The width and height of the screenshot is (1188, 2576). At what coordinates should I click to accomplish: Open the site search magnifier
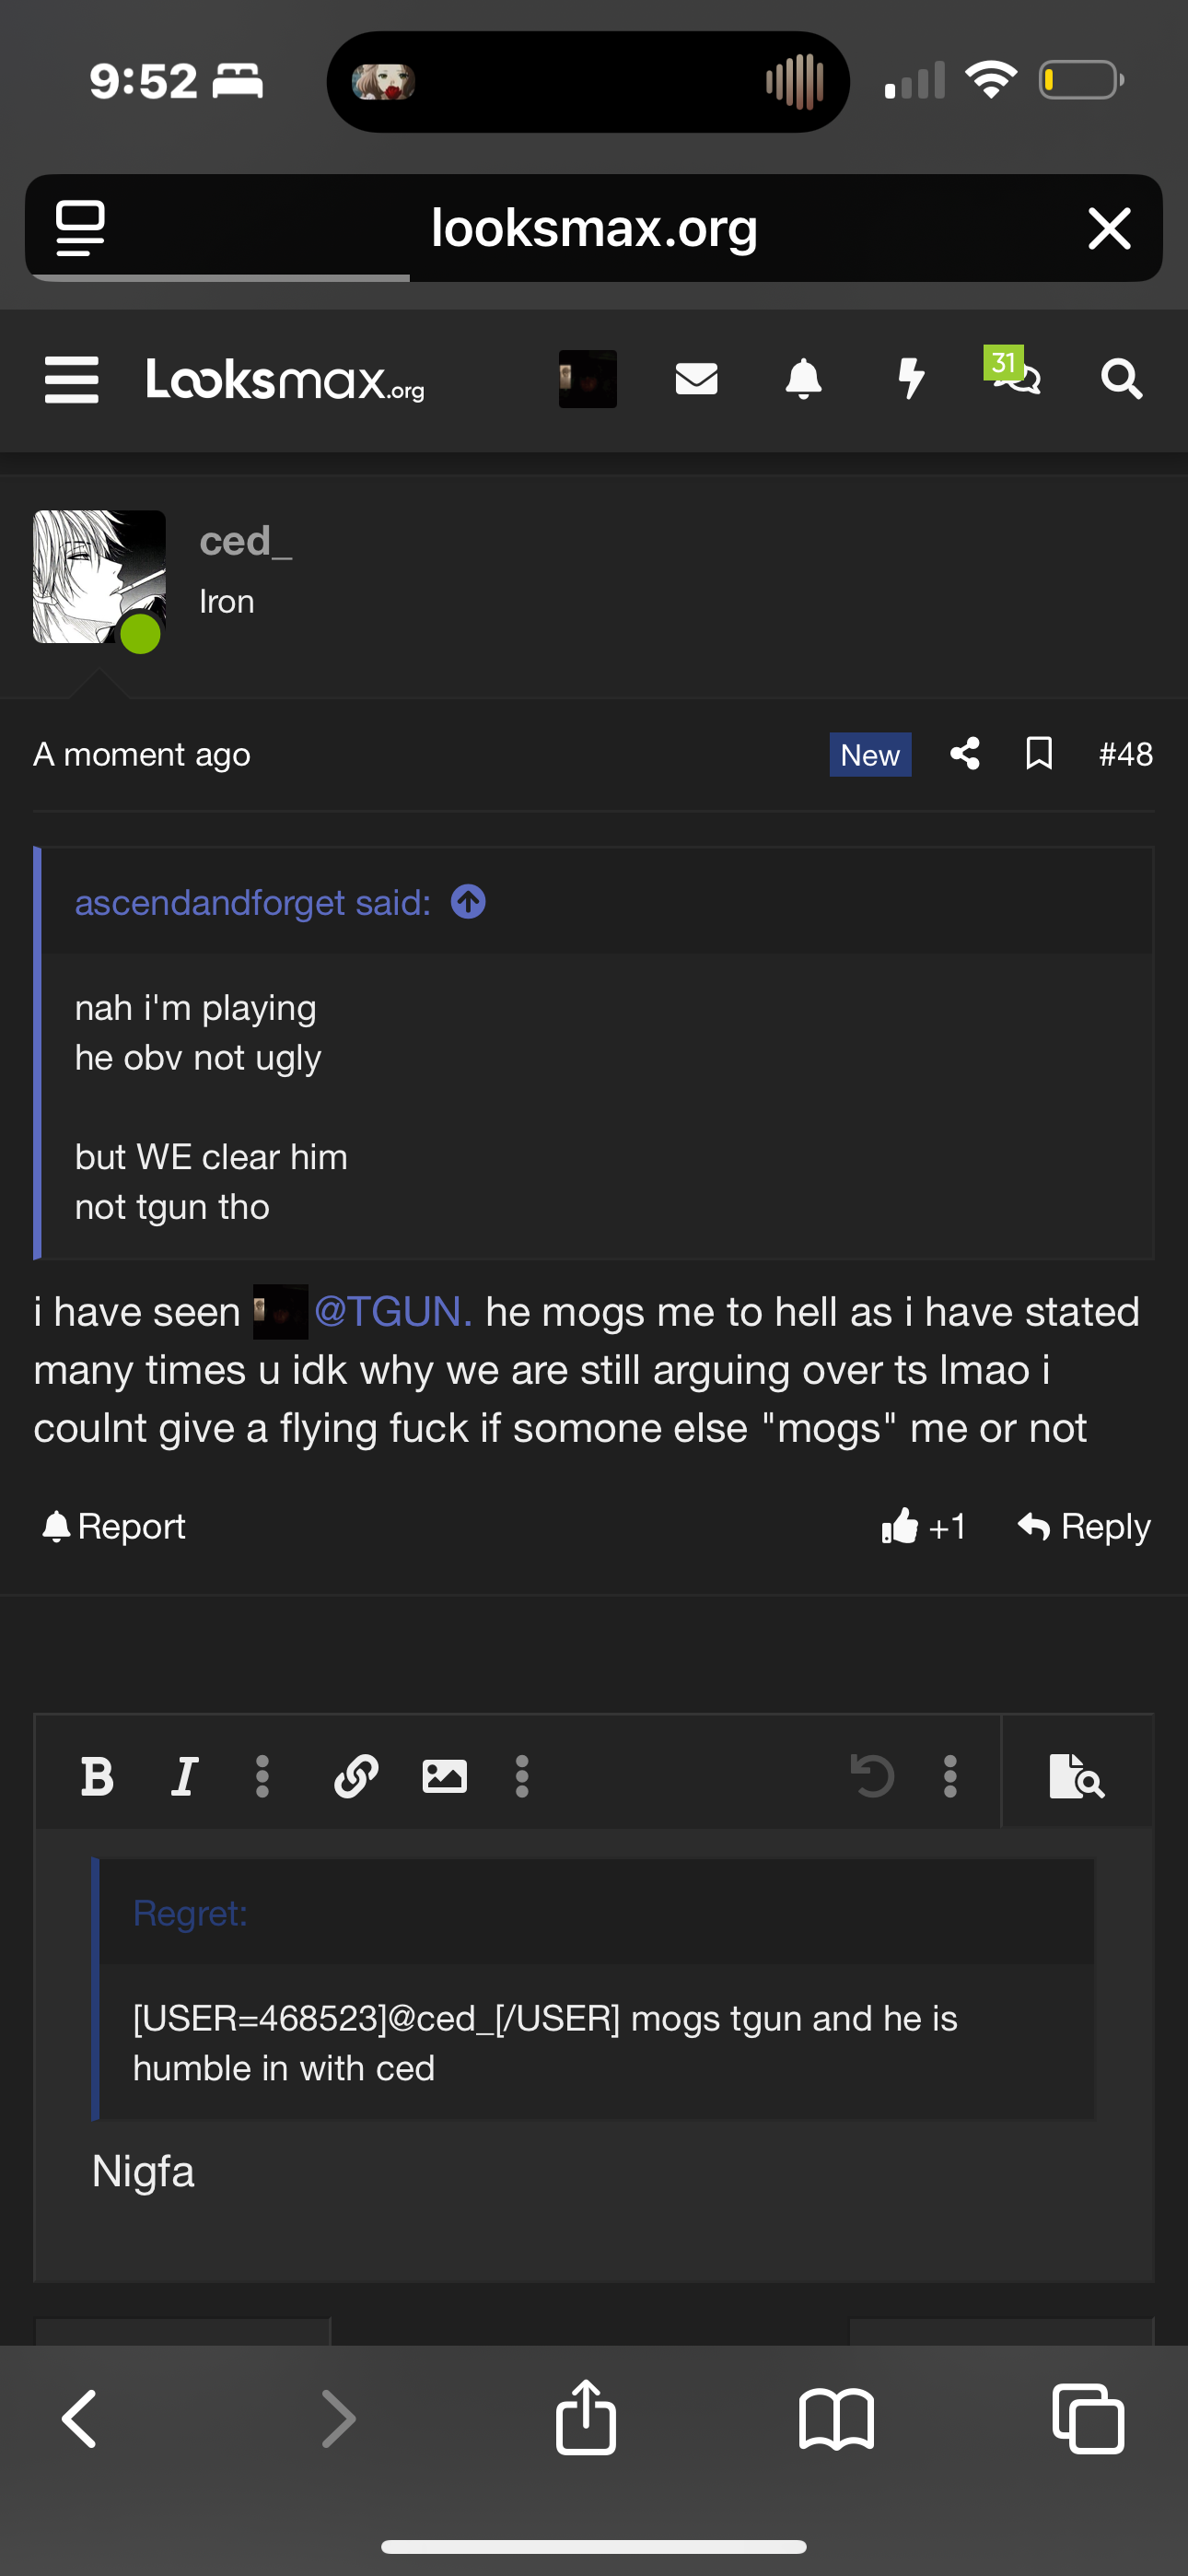pos(1121,379)
